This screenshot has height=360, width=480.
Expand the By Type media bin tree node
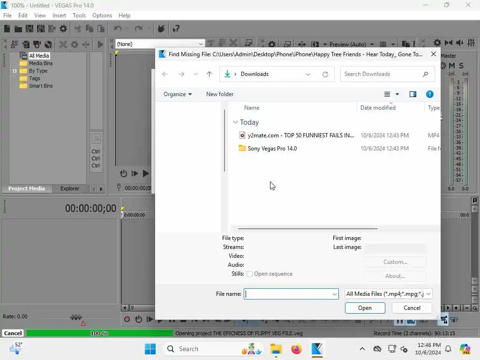coord(15,71)
